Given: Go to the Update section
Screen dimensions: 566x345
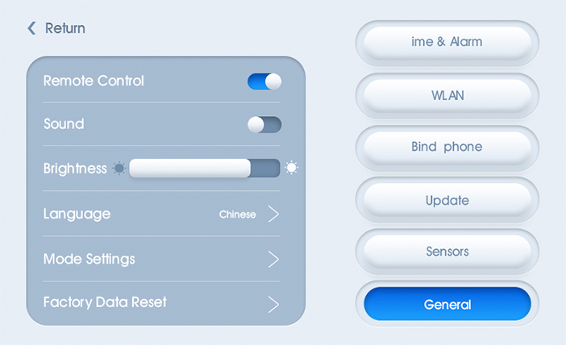Looking at the screenshot, I should click(x=447, y=200).
